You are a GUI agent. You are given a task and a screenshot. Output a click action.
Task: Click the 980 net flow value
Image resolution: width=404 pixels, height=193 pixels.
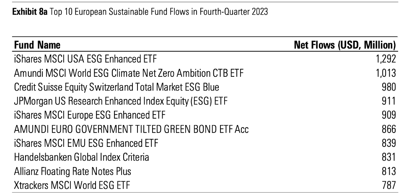point(389,87)
